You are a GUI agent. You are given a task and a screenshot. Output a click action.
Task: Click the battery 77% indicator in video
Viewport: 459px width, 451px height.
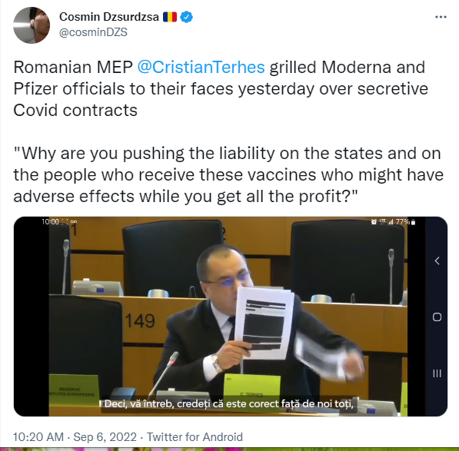point(406,222)
